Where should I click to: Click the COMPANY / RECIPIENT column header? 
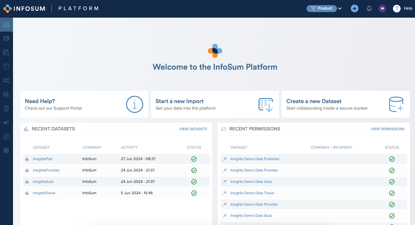331,147
